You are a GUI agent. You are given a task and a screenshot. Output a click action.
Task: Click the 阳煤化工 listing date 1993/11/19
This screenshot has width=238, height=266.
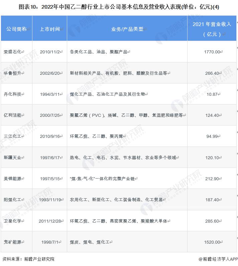coord(50,200)
